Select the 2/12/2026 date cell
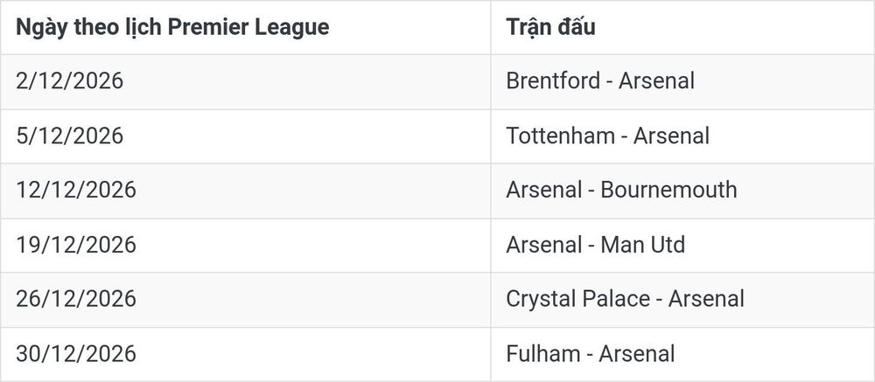This screenshot has width=875, height=382. point(246,81)
